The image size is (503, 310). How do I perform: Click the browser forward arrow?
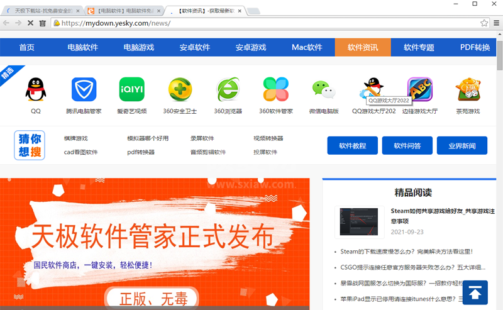pyautogui.click(x=18, y=23)
